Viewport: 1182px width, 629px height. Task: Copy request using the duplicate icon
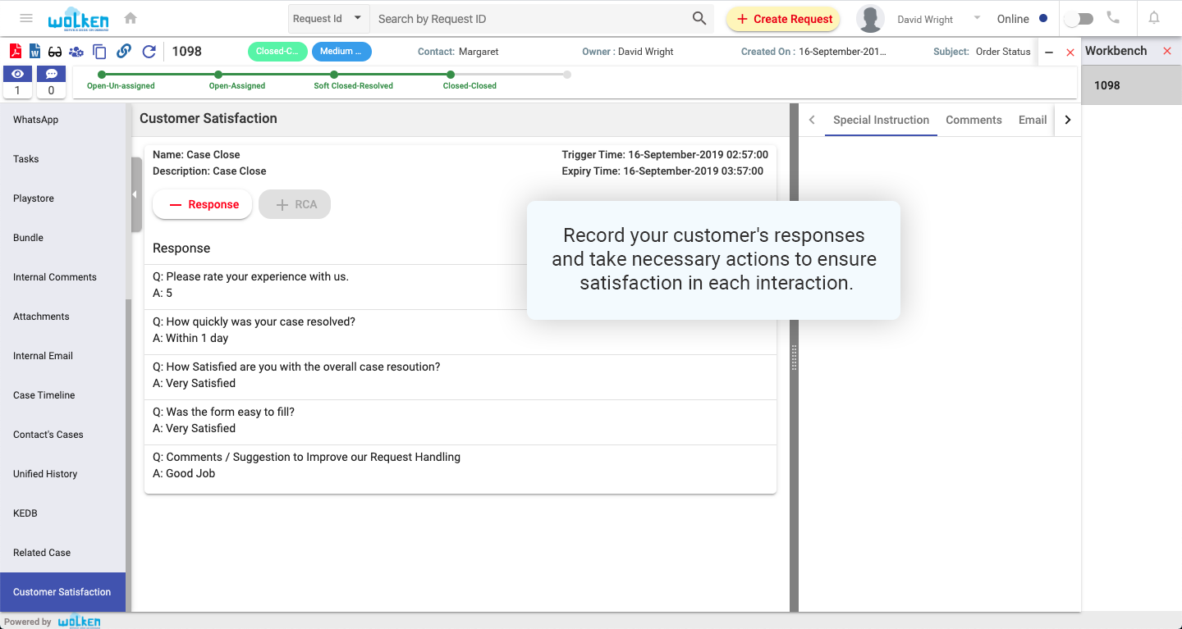(99, 52)
